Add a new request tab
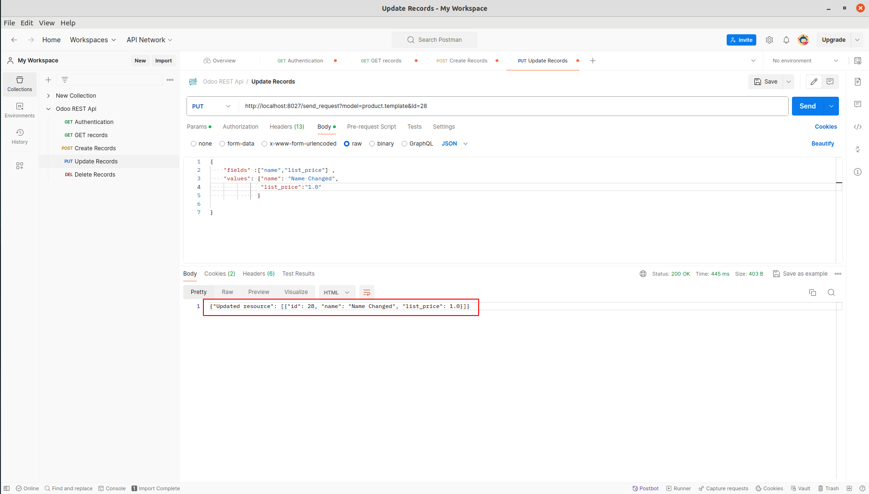869x494 pixels. pos(593,61)
